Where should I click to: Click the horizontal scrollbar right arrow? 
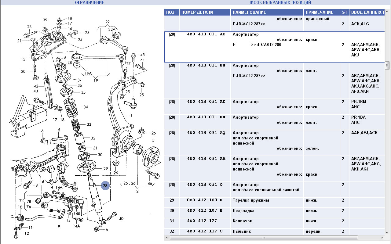382,238
